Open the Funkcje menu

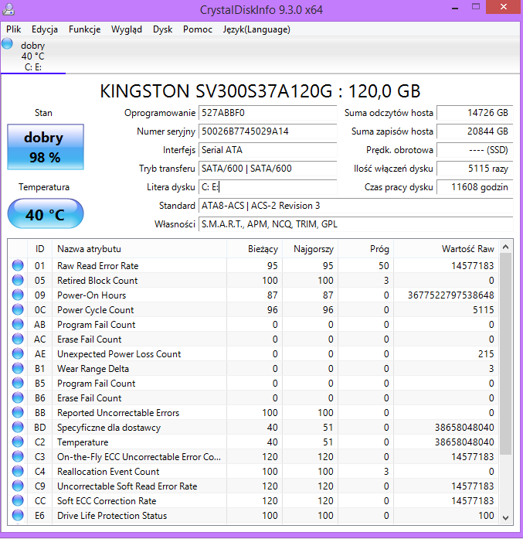[x=84, y=29]
